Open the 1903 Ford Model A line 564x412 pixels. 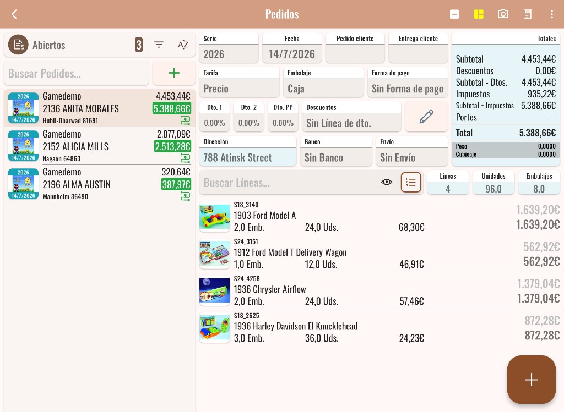point(379,217)
